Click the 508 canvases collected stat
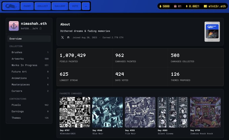 [196, 58]
